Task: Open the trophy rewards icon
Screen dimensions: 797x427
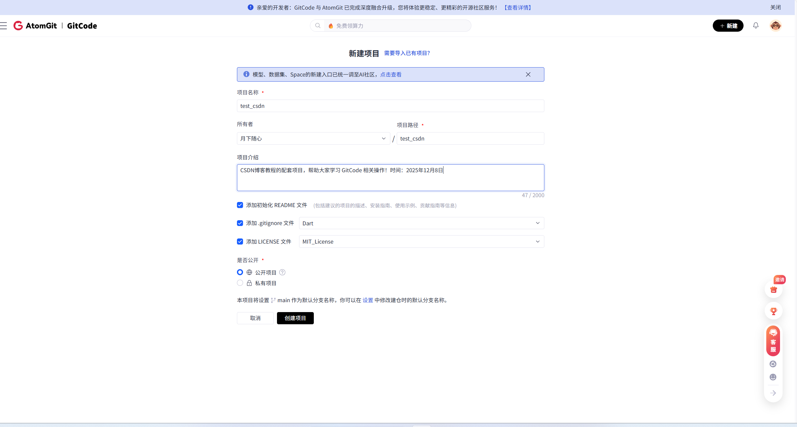Action: 774,311
